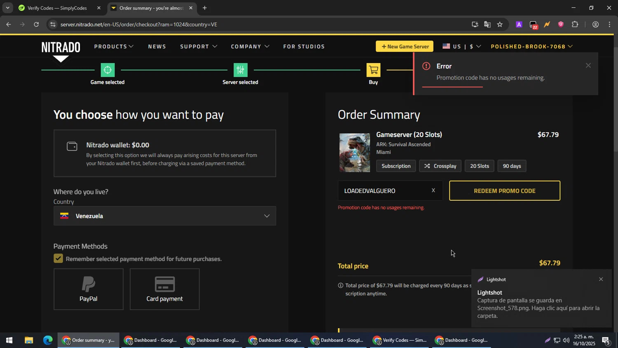Clear the promo code with the X
618x348 pixels.
[x=433, y=190]
